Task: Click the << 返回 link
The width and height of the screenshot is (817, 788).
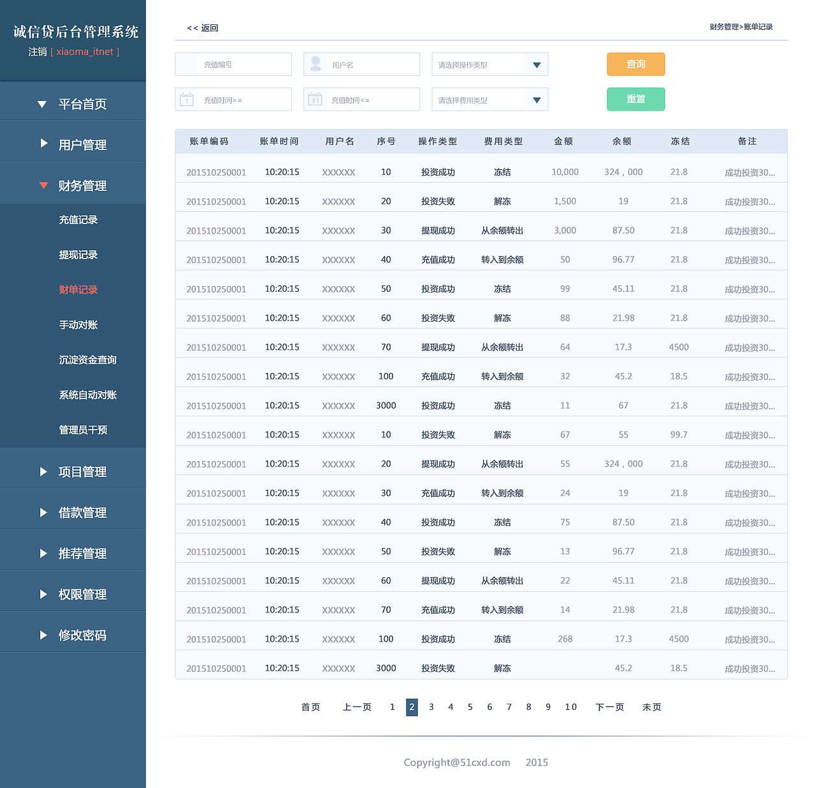Action: click(x=200, y=27)
